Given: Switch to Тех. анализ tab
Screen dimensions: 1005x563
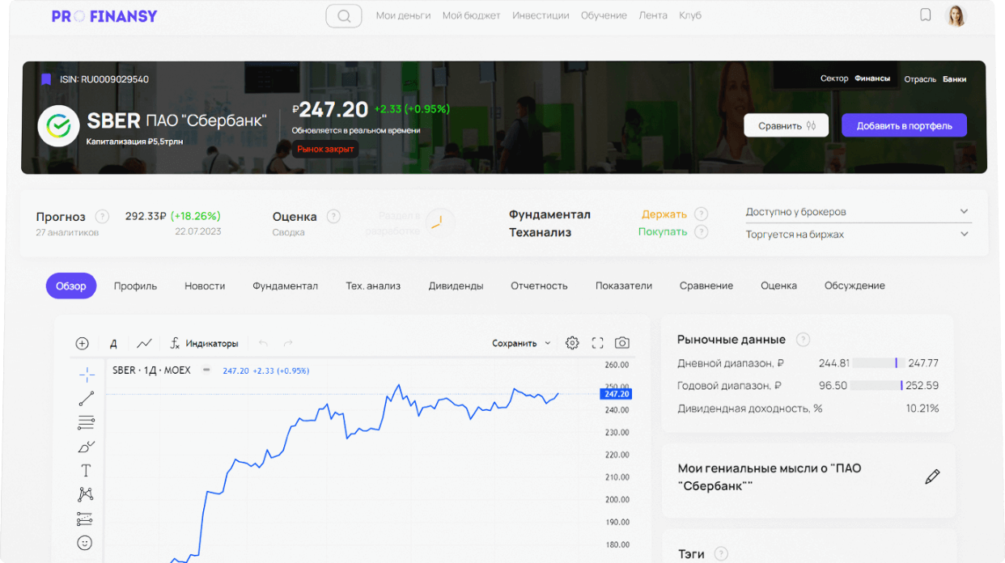Looking at the screenshot, I should coord(373,286).
